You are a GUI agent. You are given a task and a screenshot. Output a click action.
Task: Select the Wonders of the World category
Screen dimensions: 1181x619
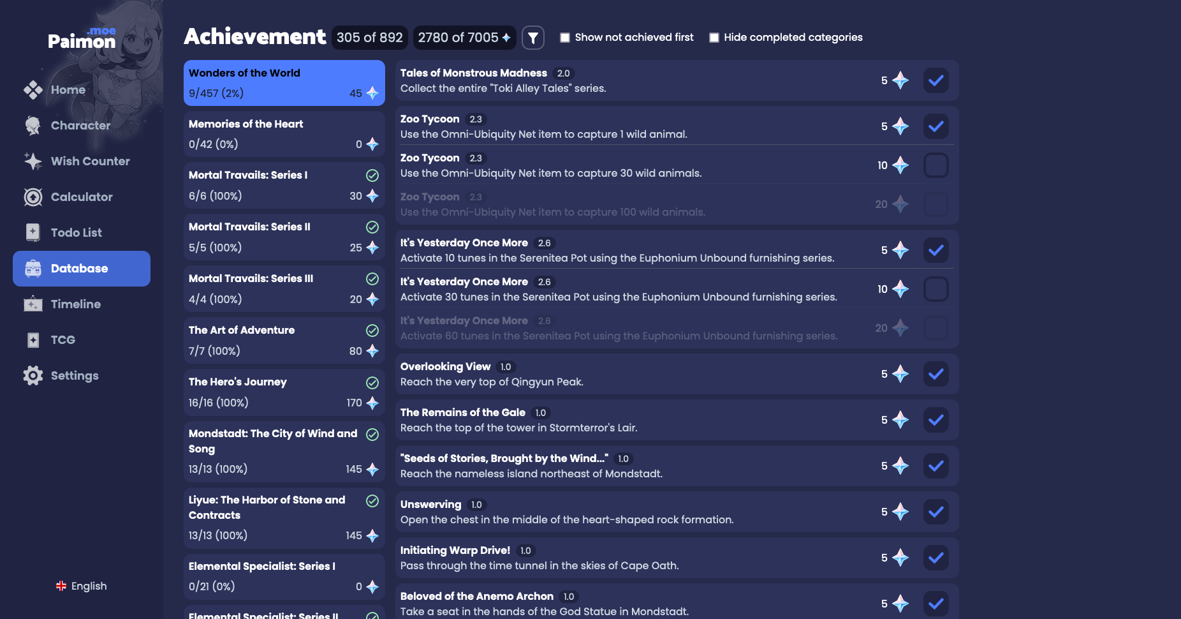click(x=284, y=82)
